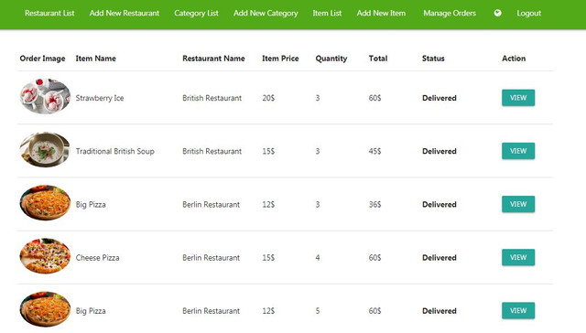Open the Item List page
This screenshot has height=333, width=586.
click(327, 13)
